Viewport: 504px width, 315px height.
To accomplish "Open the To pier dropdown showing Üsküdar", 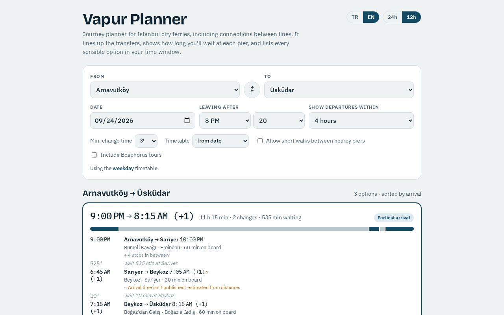I will [x=339, y=90].
